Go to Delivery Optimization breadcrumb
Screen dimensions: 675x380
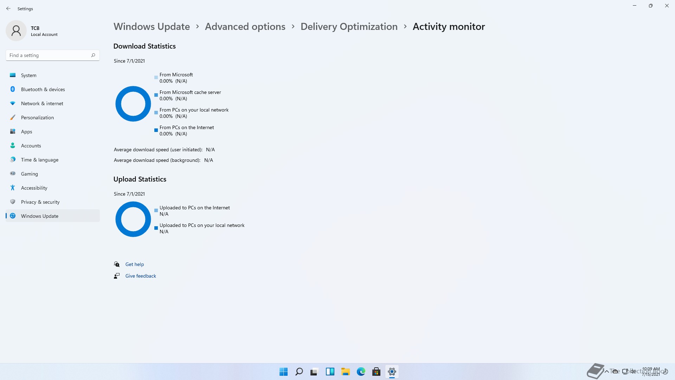point(349,27)
